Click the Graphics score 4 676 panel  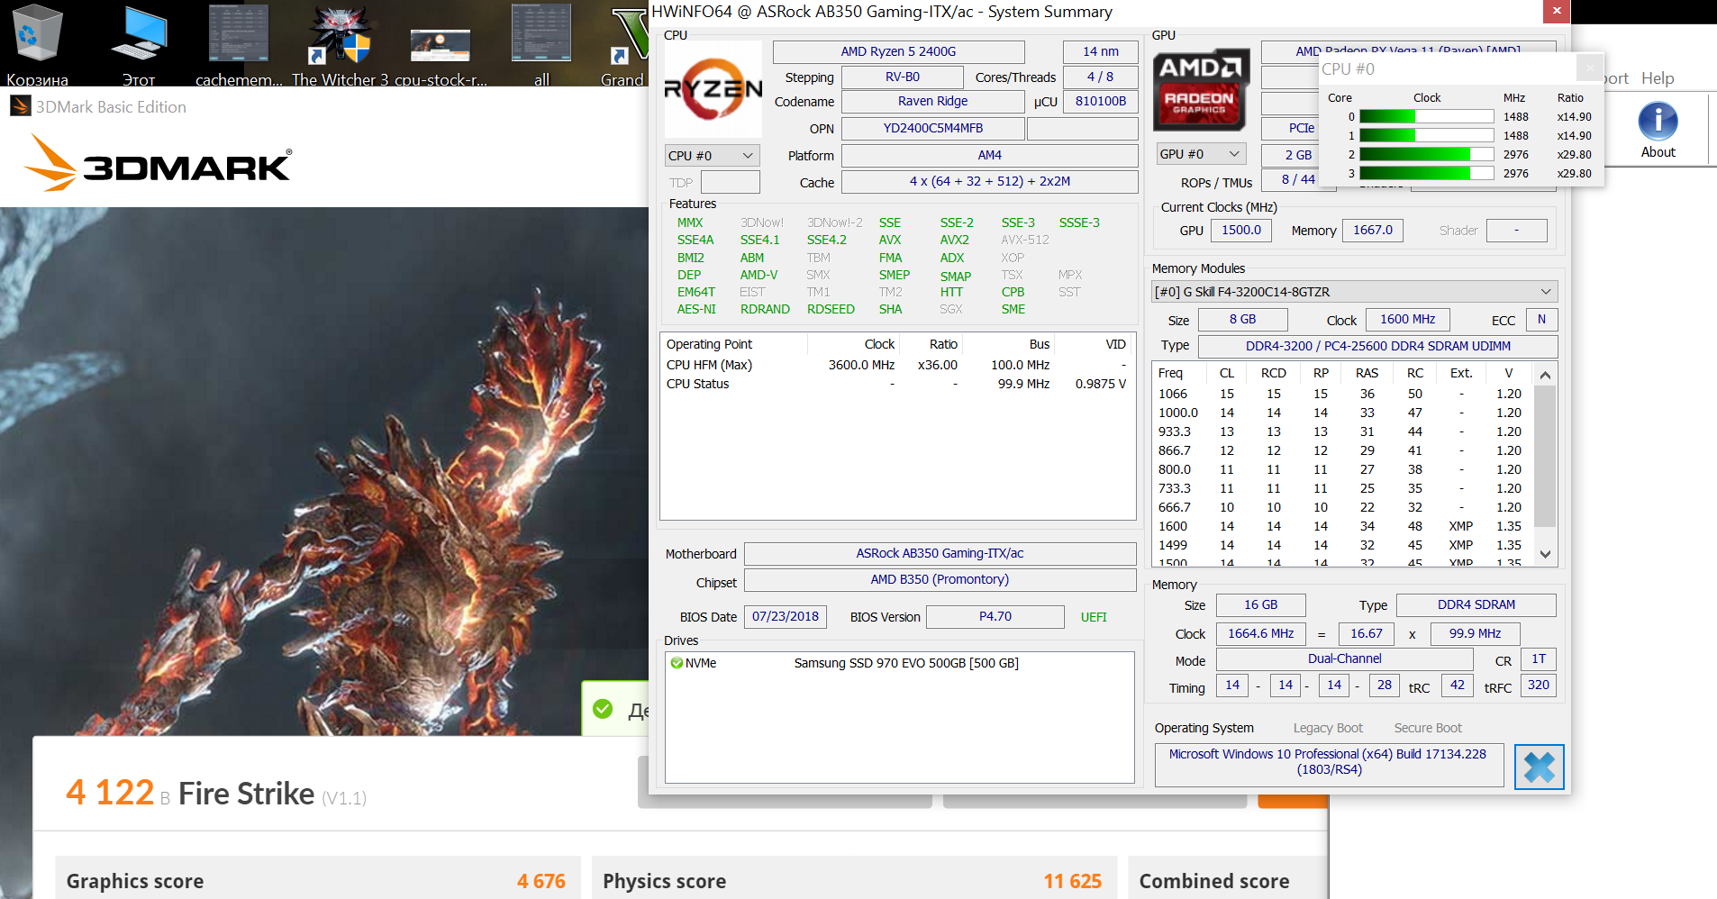click(318, 878)
